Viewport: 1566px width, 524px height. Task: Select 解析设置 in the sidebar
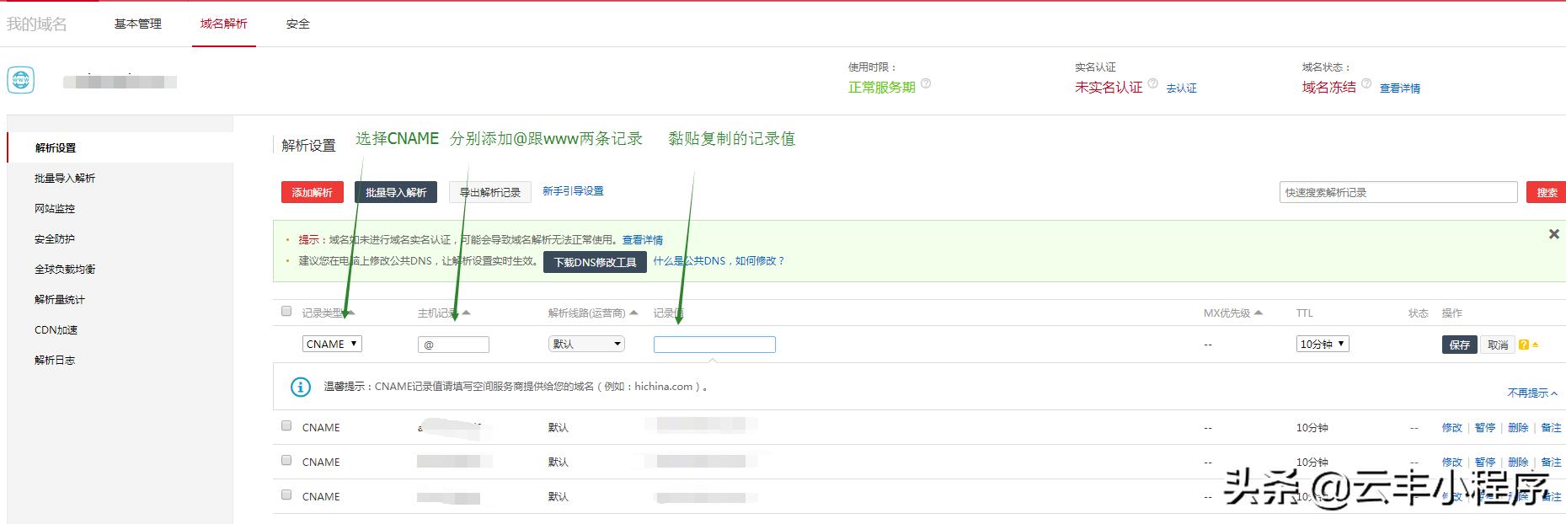(56, 147)
